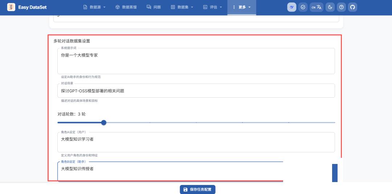The image size is (392, 194).
Task: Click the 对话轮数：3 轮 label
Action: (72, 114)
